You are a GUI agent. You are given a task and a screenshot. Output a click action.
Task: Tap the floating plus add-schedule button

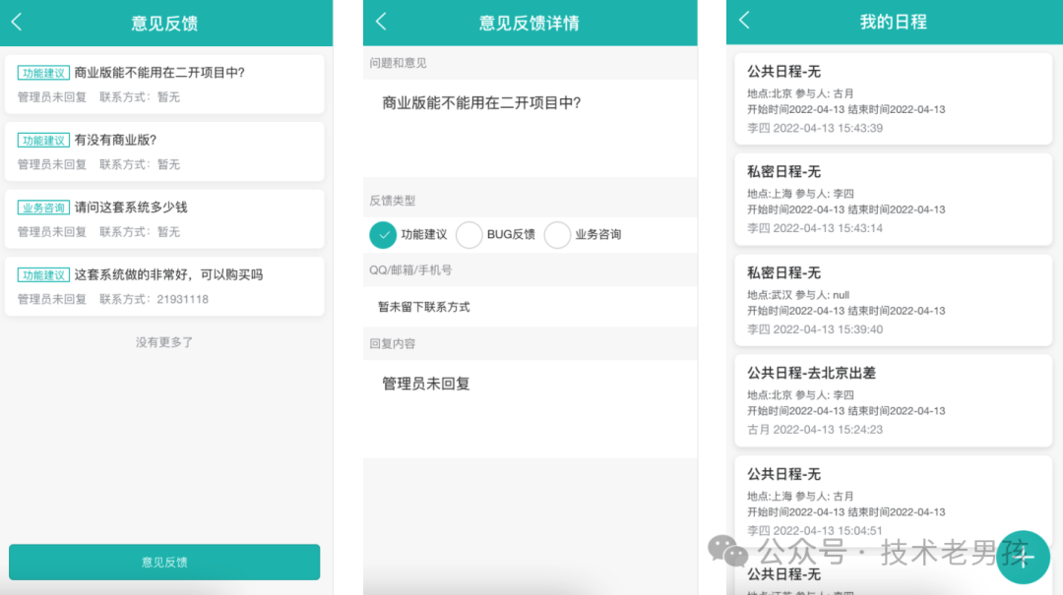(1024, 558)
